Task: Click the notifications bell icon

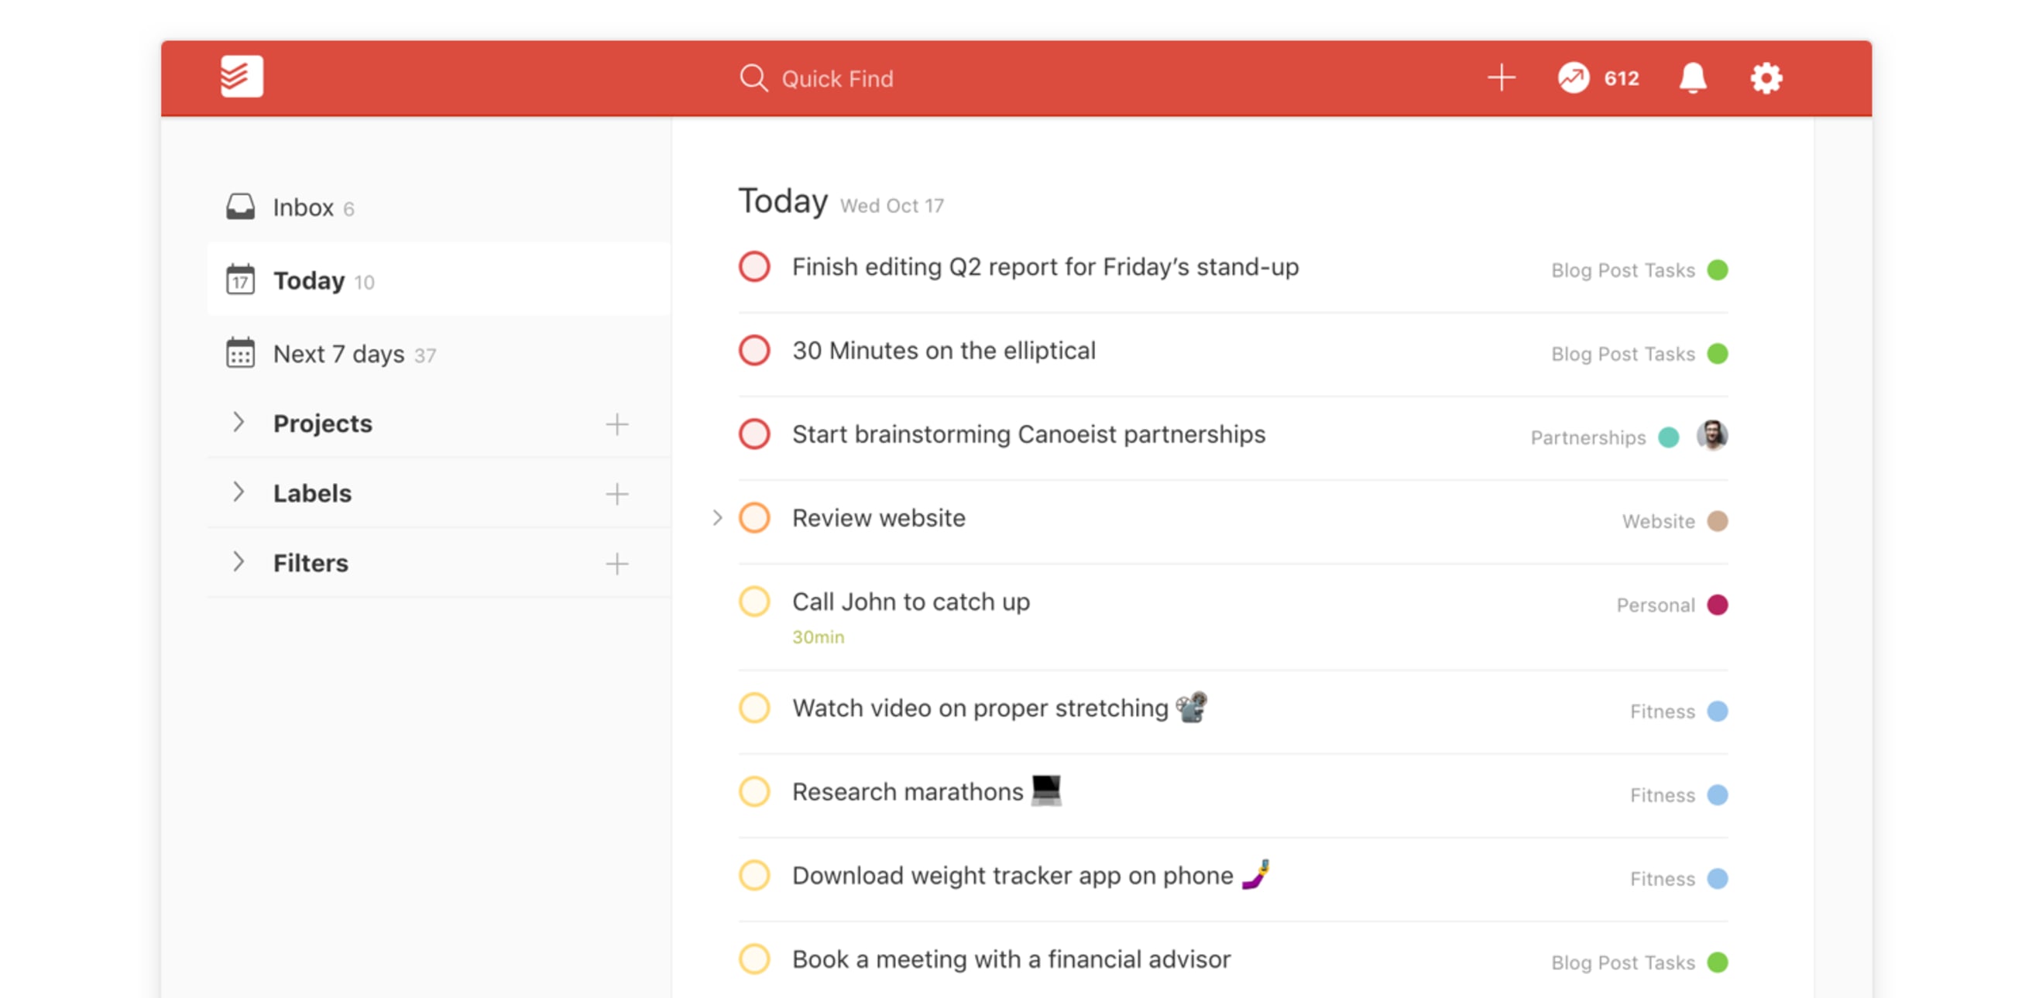Action: click(x=1695, y=77)
